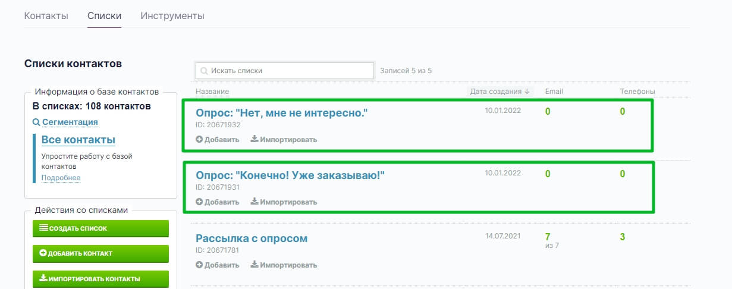Click plus icon on Добавить контакт button
732x289 pixels.
pyautogui.click(x=43, y=253)
